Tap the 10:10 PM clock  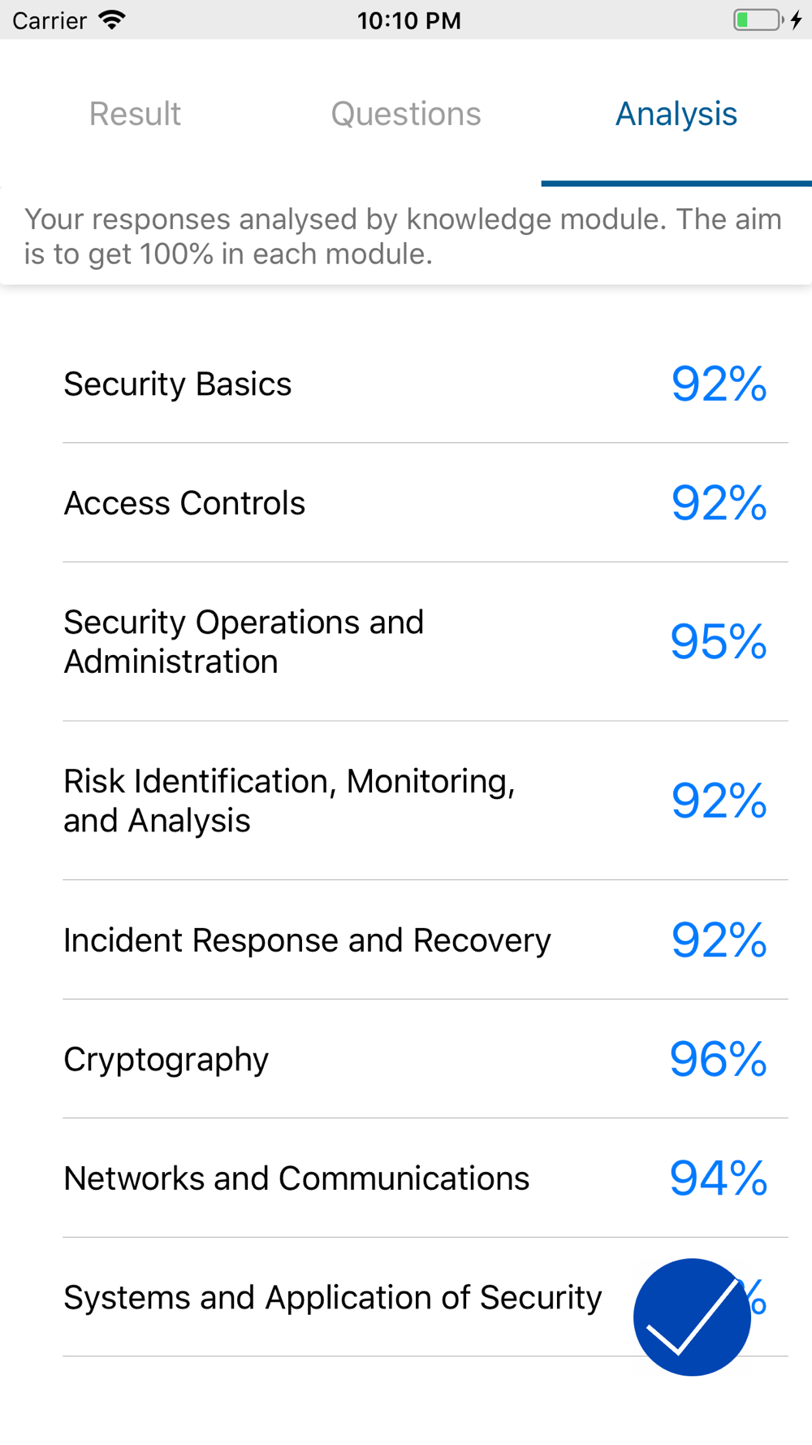coord(409,20)
